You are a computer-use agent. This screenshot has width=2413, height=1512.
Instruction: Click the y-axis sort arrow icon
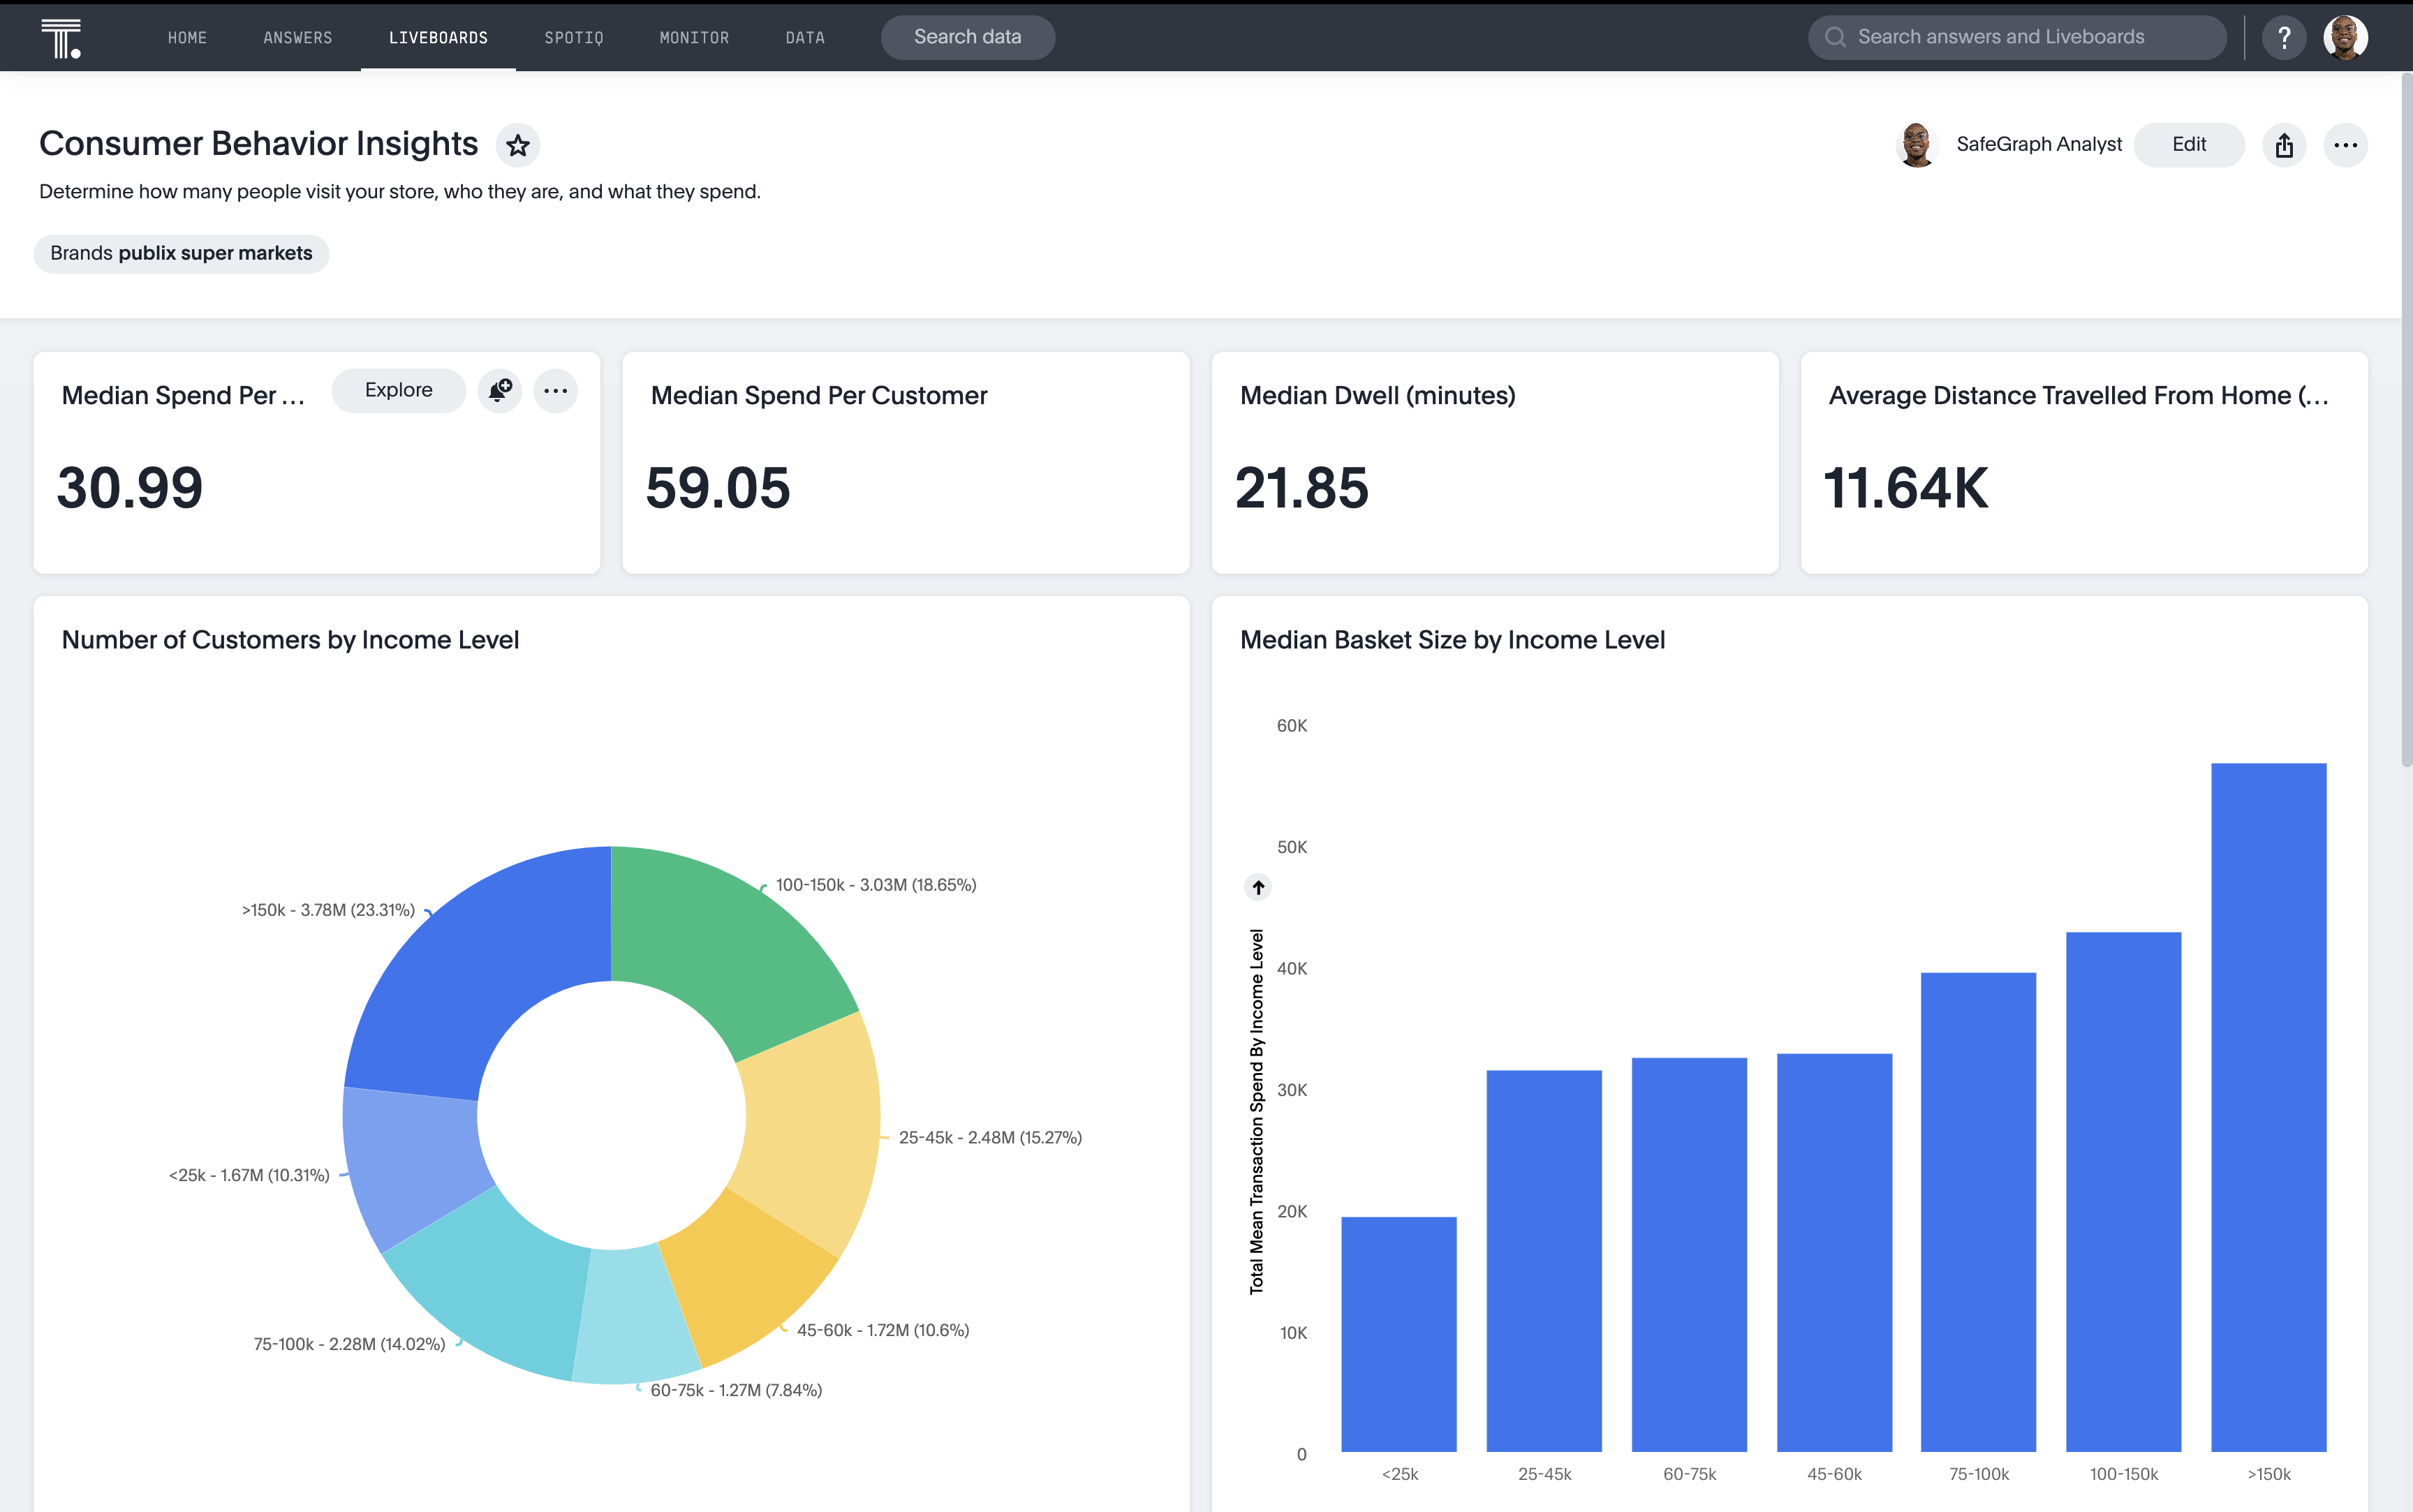click(x=1258, y=887)
